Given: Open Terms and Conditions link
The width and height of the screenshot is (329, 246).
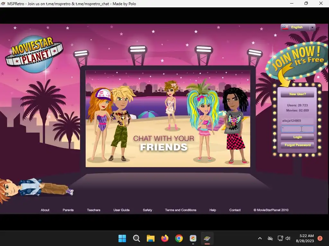Looking at the screenshot, I should (x=181, y=210).
